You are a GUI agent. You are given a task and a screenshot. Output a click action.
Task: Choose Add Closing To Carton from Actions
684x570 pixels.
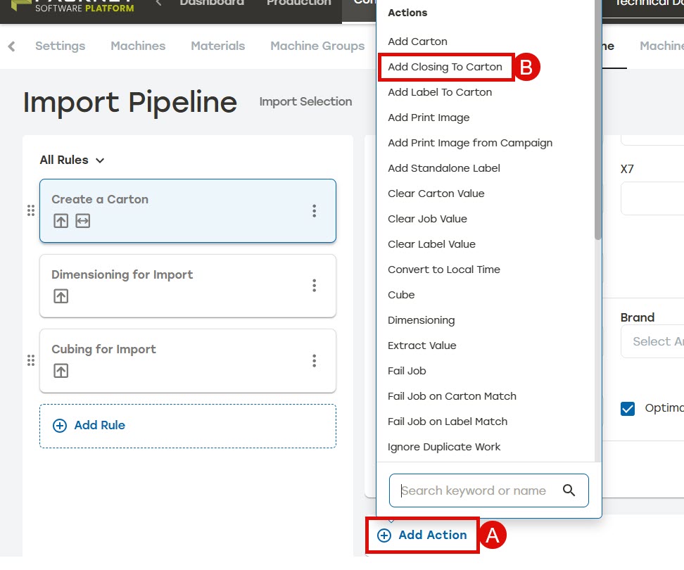pos(445,67)
